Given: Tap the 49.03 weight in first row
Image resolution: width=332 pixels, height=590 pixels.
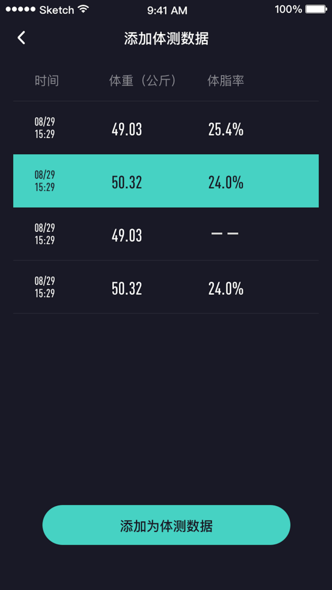Looking at the screenshot, I should pyautogui.click(x=127, y=129).
